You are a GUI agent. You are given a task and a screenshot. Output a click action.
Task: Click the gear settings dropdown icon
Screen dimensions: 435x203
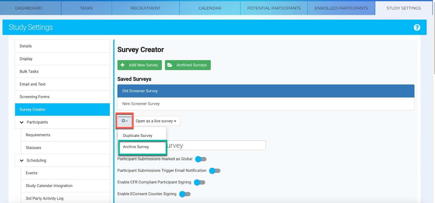tap(125, 121)
